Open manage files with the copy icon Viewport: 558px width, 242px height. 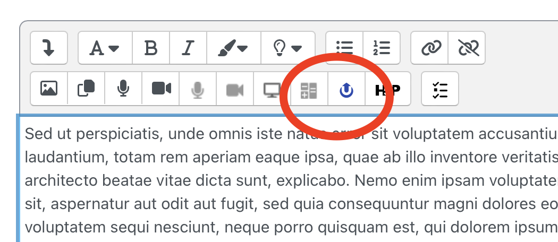[x=86, y=89]
